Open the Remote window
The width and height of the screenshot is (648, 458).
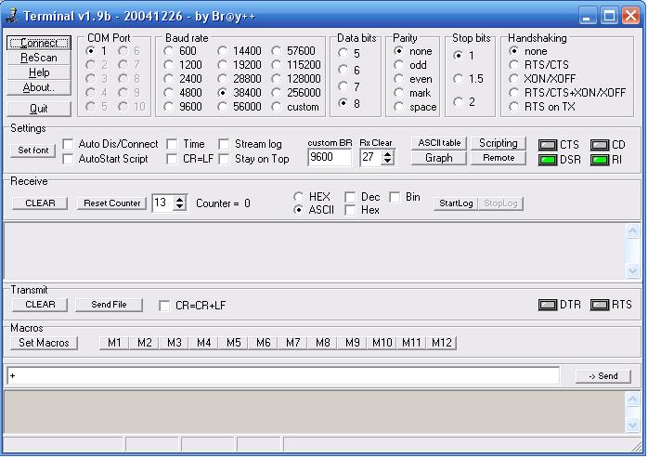point(499,158)
